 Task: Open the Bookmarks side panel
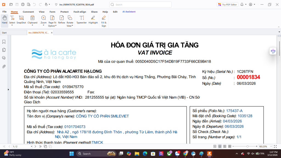(4, 42)
